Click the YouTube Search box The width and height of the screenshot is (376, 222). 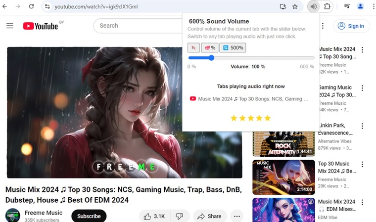(139, 26)
